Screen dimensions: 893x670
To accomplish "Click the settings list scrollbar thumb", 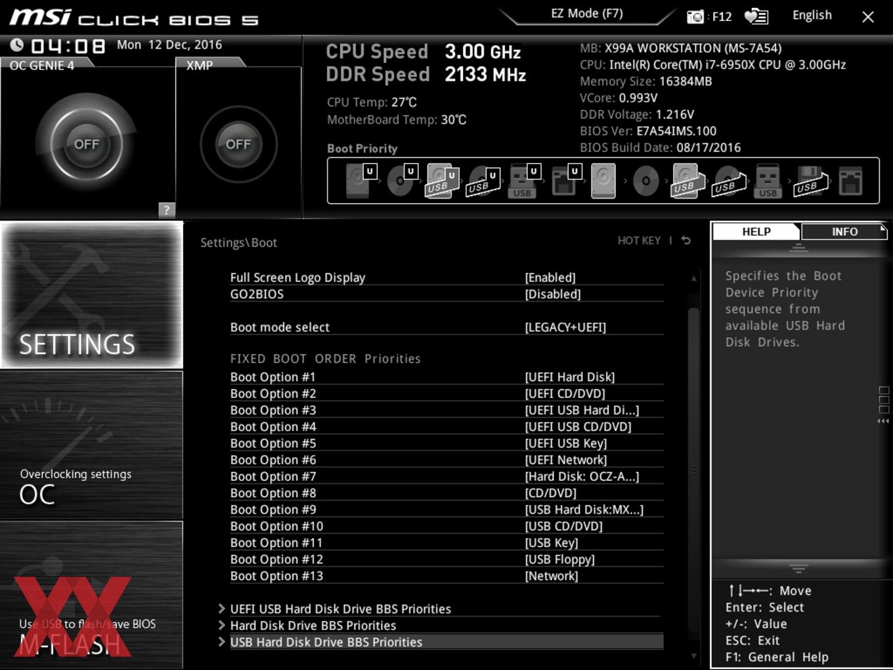I will (x=693, y=472).
